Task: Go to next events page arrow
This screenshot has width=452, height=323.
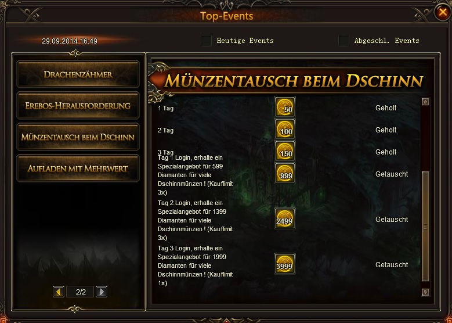Action: tap(102, 292)
